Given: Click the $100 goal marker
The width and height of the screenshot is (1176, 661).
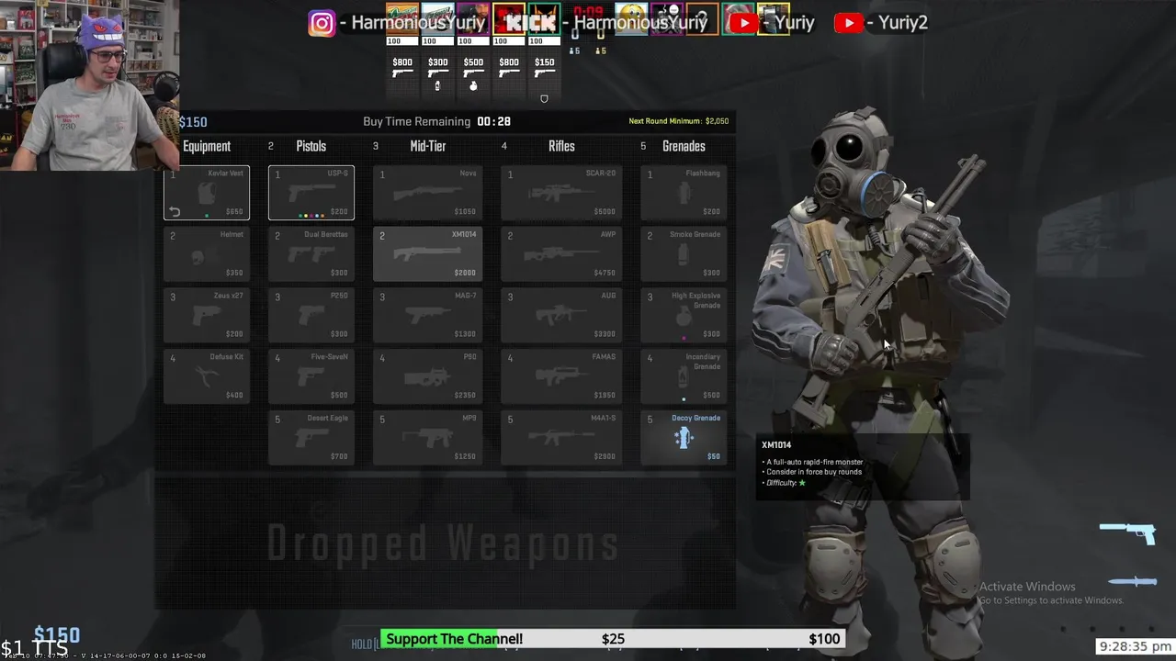Looking at the screenshot, I should pos(824,639).
